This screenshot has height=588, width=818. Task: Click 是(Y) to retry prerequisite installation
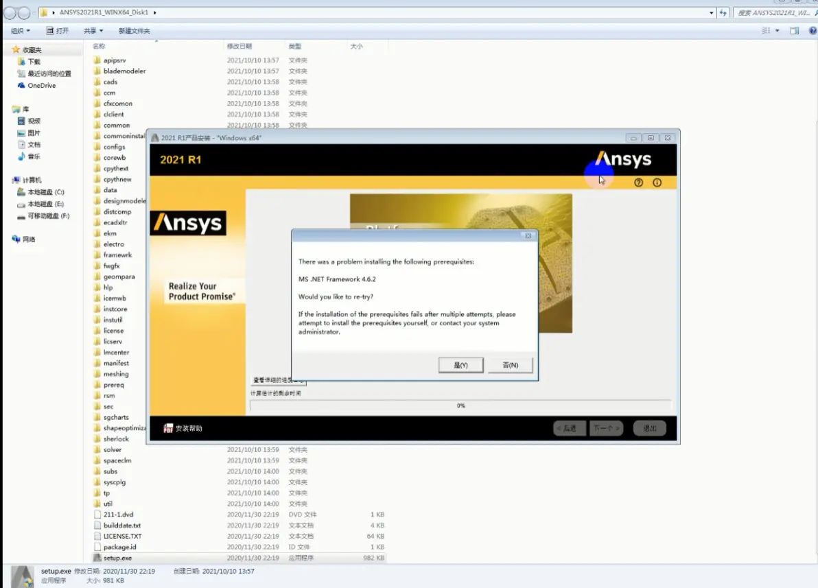[x=460, y=365]
